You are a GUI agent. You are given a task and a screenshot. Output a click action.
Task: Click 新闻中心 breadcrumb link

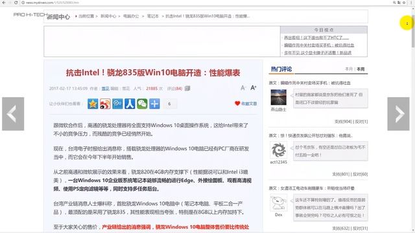click(x=108, y=16)
